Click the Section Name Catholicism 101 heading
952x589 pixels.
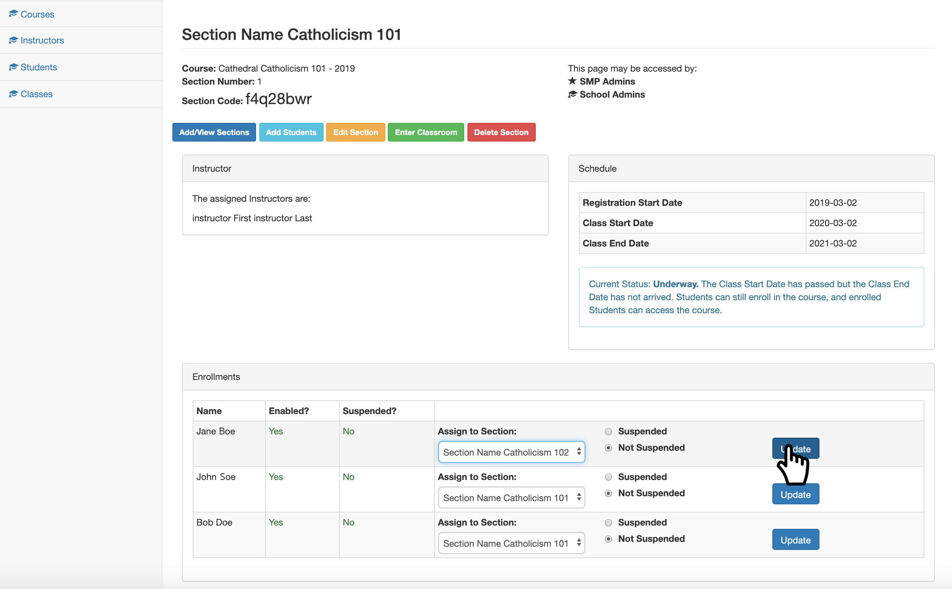291,35
